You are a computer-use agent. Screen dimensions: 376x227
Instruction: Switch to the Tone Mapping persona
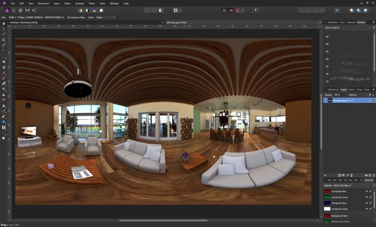click(x=27, y=10)
